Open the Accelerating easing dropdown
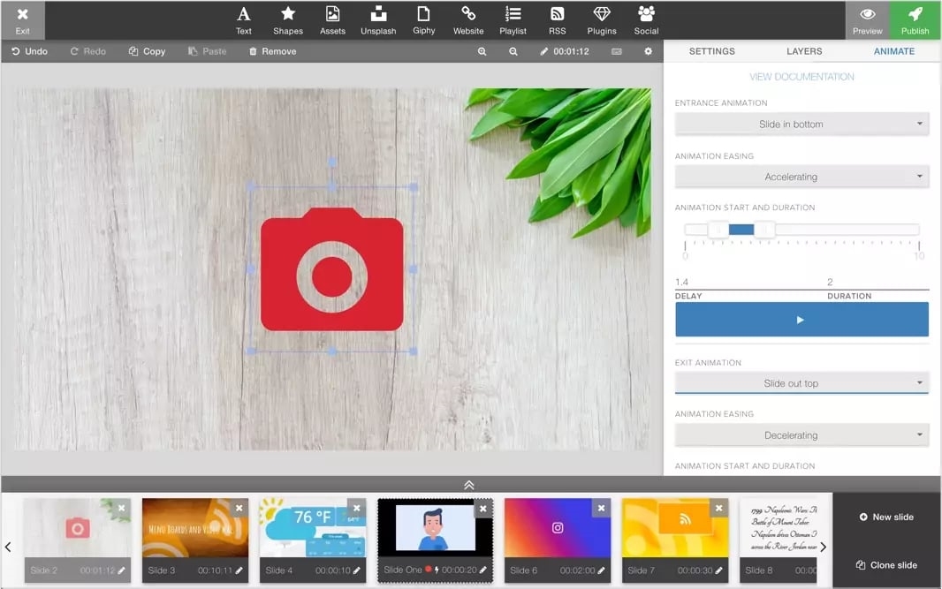This screenshot has height=589, width=942. point(801,177)
